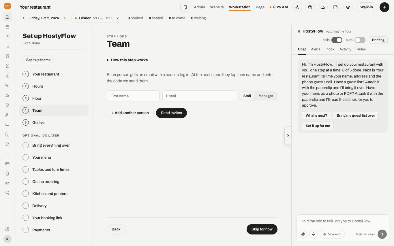Choose the Manager role option
This screenshot has height=246, width=394.
tap(266, 96)
